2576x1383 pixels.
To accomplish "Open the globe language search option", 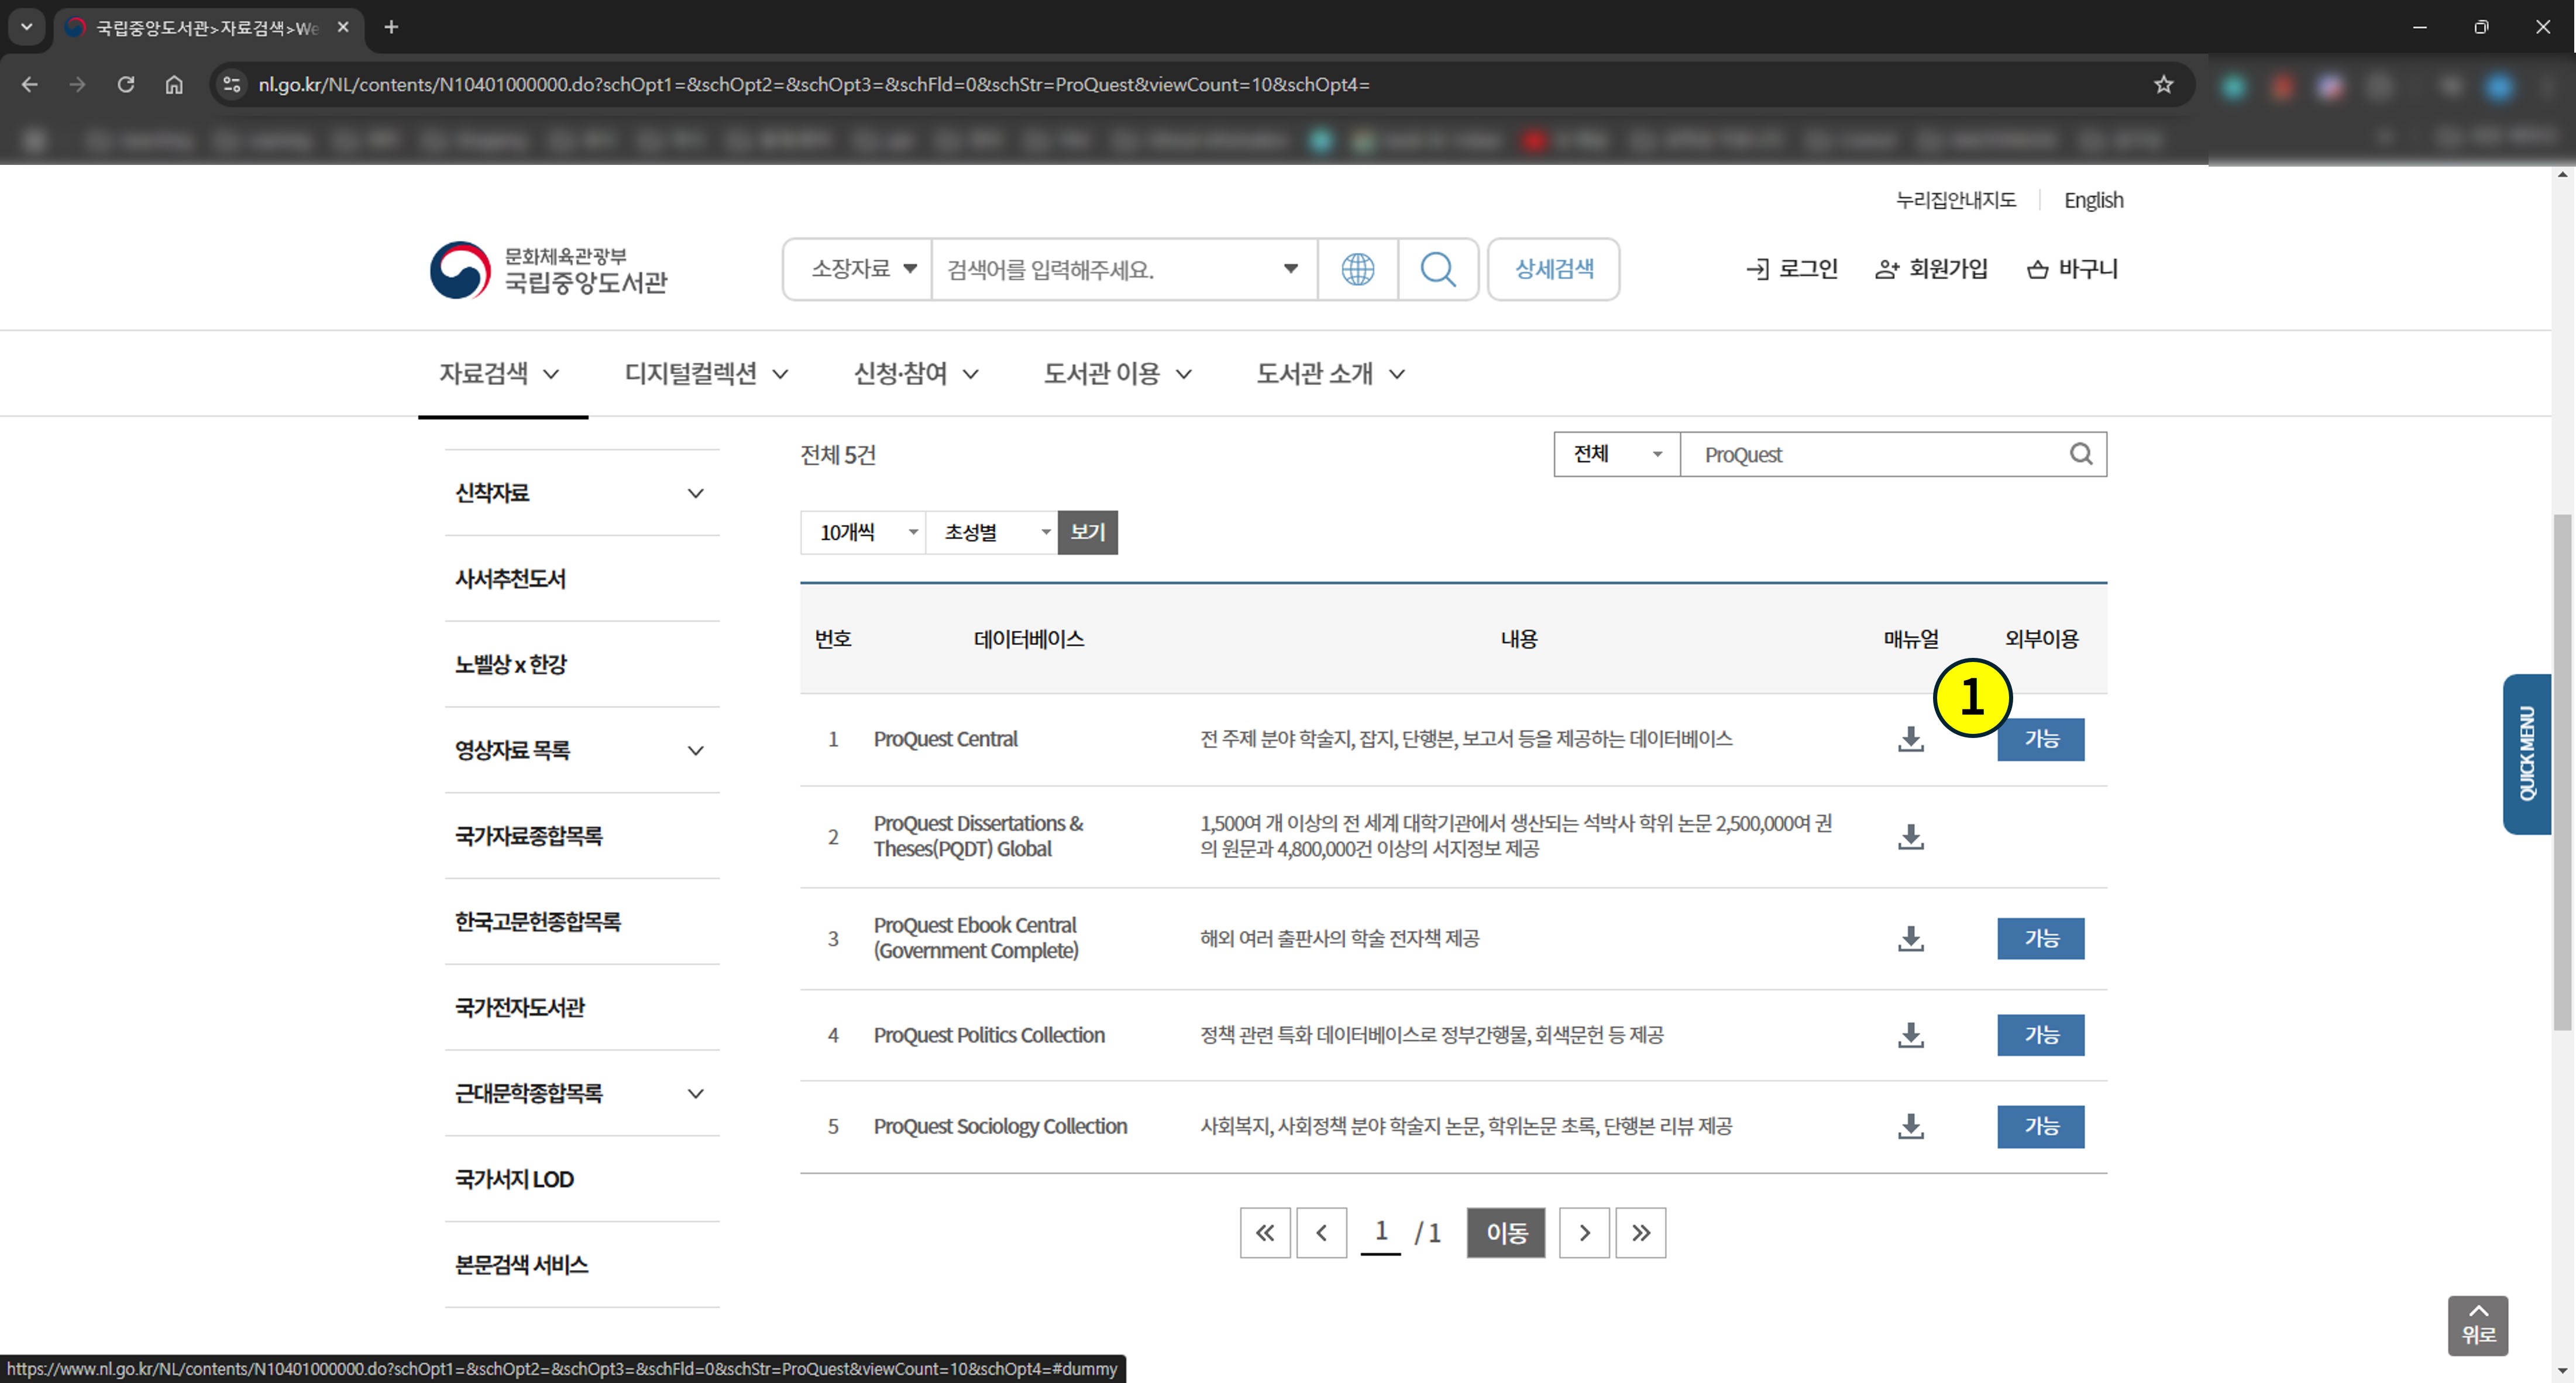I will [1357, 269].
